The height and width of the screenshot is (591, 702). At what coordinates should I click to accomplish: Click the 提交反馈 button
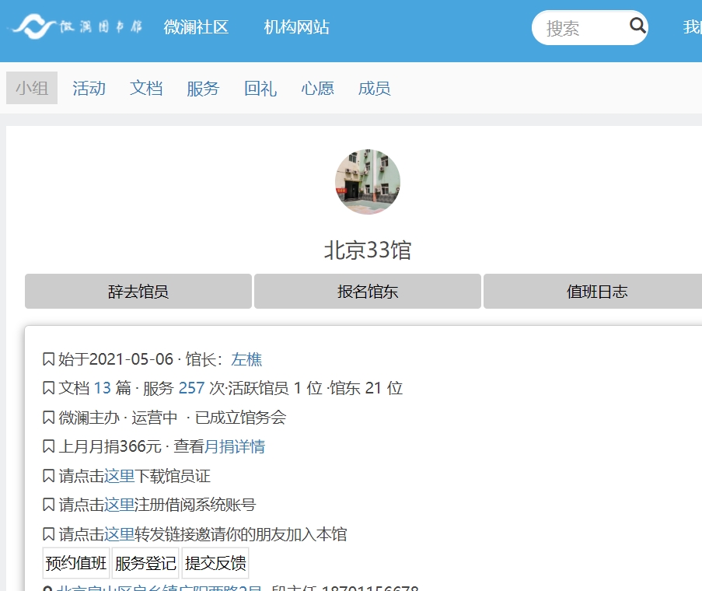coord(215,563)
